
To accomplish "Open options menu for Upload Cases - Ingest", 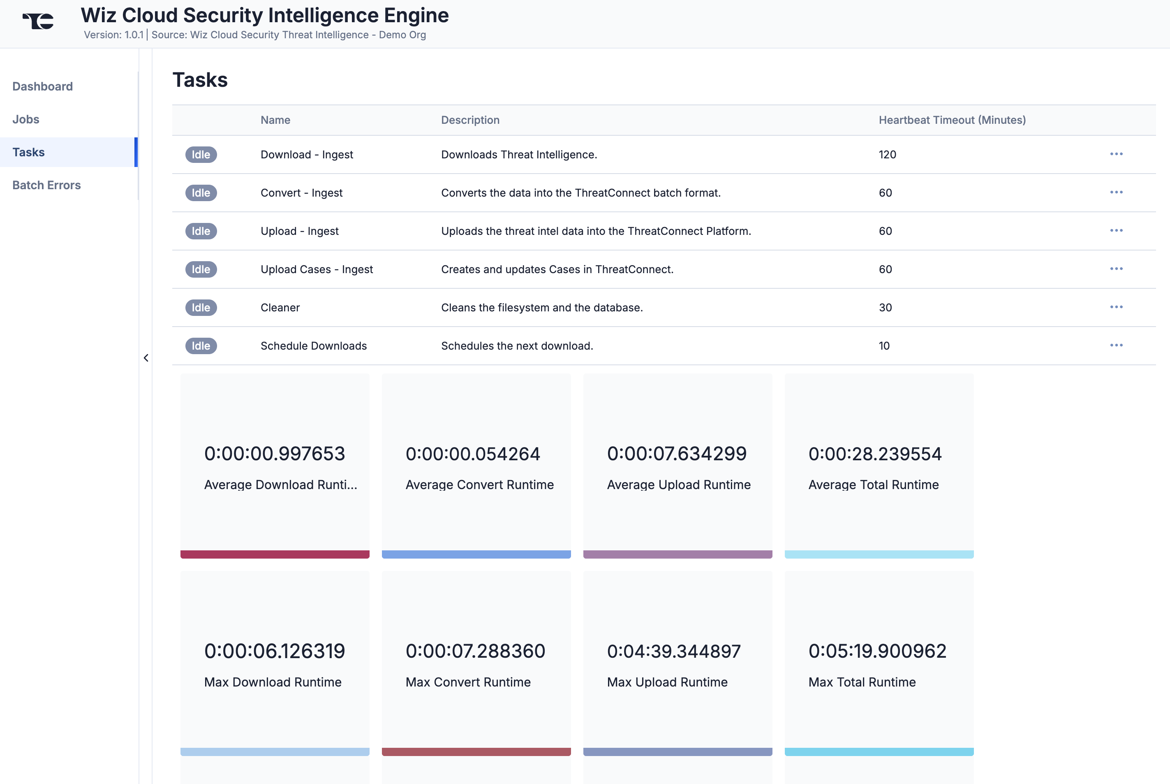I will (1117, 269).
